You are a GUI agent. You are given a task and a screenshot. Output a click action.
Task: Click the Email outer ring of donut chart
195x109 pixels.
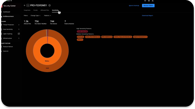(x=47, y=68)
